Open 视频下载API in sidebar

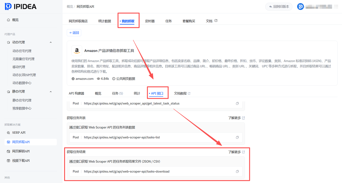pos(21,161)
